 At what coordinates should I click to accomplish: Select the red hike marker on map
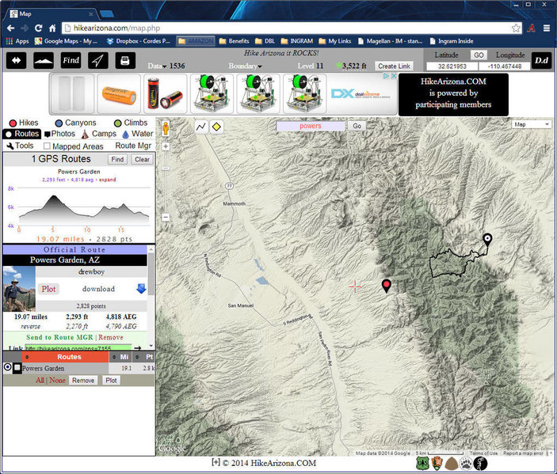pos(386,286)
